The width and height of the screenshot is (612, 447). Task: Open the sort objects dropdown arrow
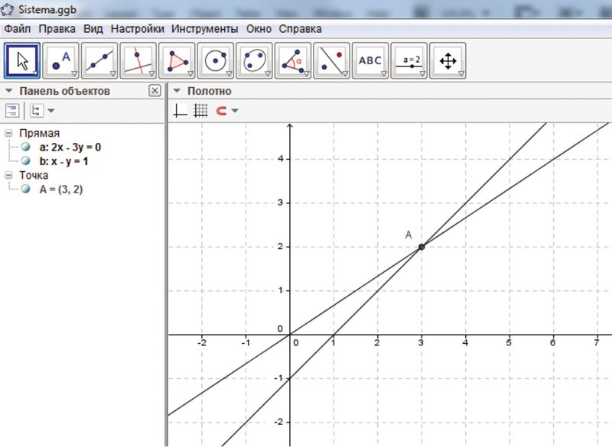click(x=51, y=111)
